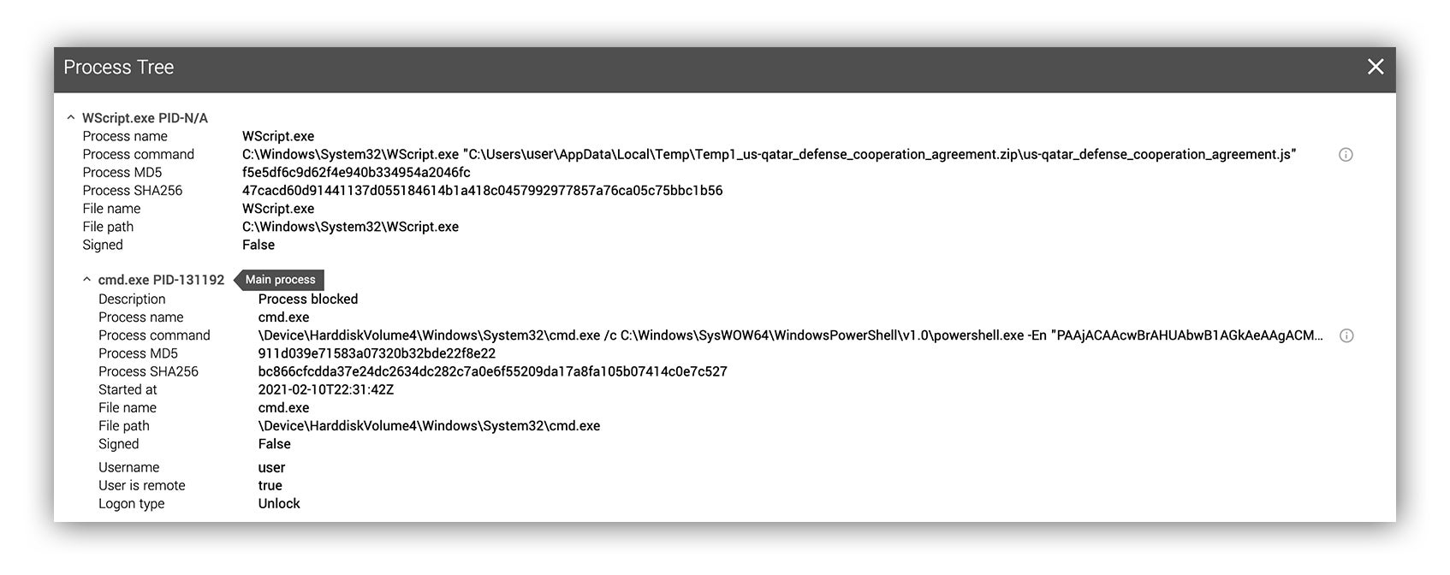Select the WScript.exe PID-N/A tree heading
Image resolution: width=1450 pixels, height=575 pixels.
(145, 118)
